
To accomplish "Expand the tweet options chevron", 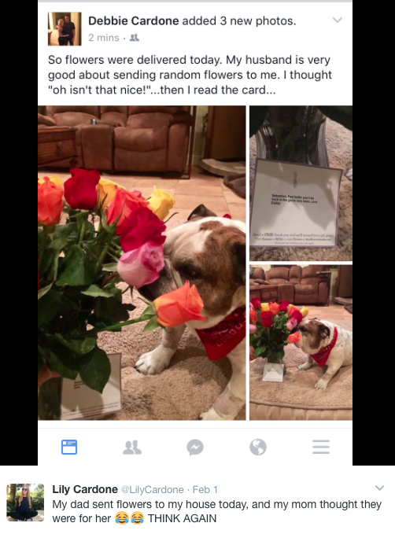I will pyautogui.click(x=379, y=488).
